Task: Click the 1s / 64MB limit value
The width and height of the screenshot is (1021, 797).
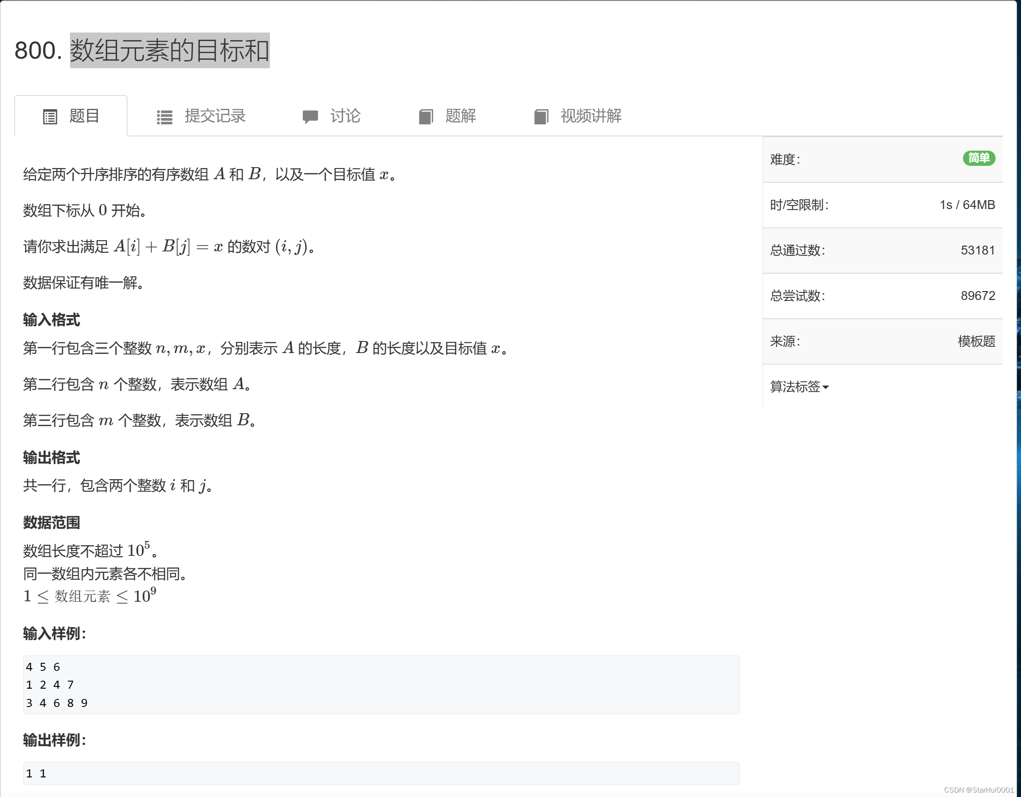Action: click(967, 205)
